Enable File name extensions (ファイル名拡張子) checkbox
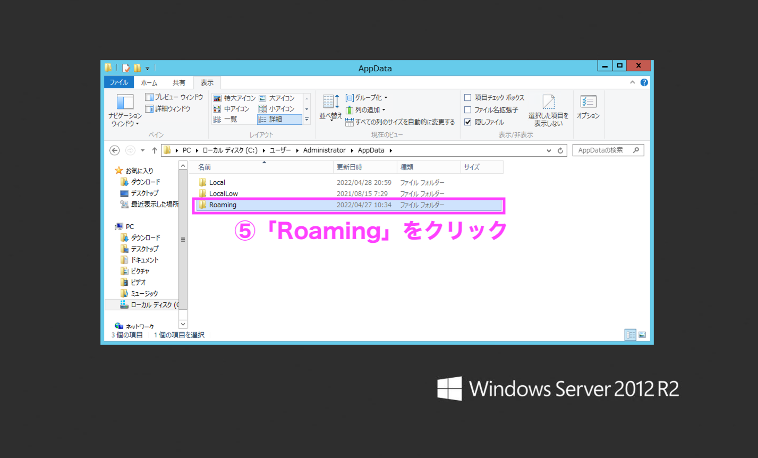This screenshot has height=458, width=758. coord(468,110)
